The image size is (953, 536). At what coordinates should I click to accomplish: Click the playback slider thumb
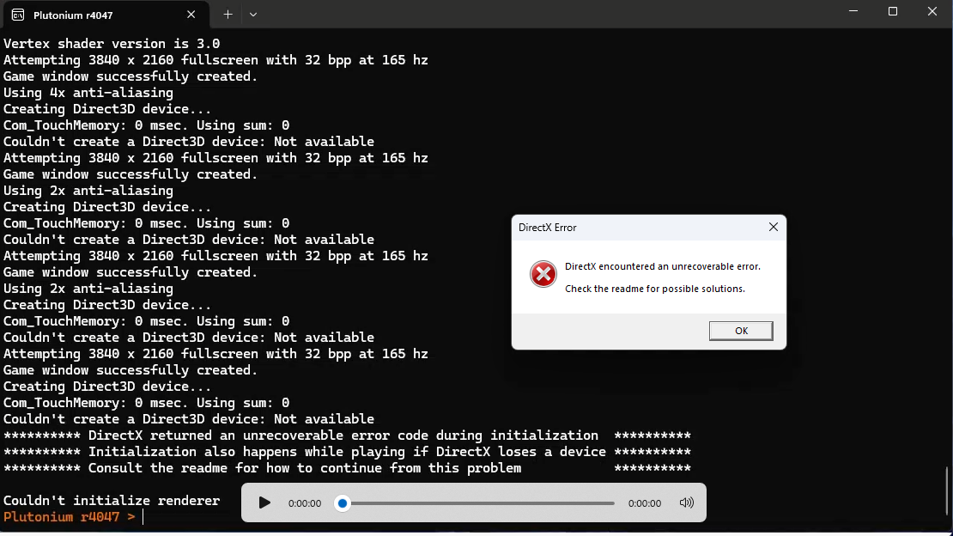pyautogui.click(x=343, y=503)
